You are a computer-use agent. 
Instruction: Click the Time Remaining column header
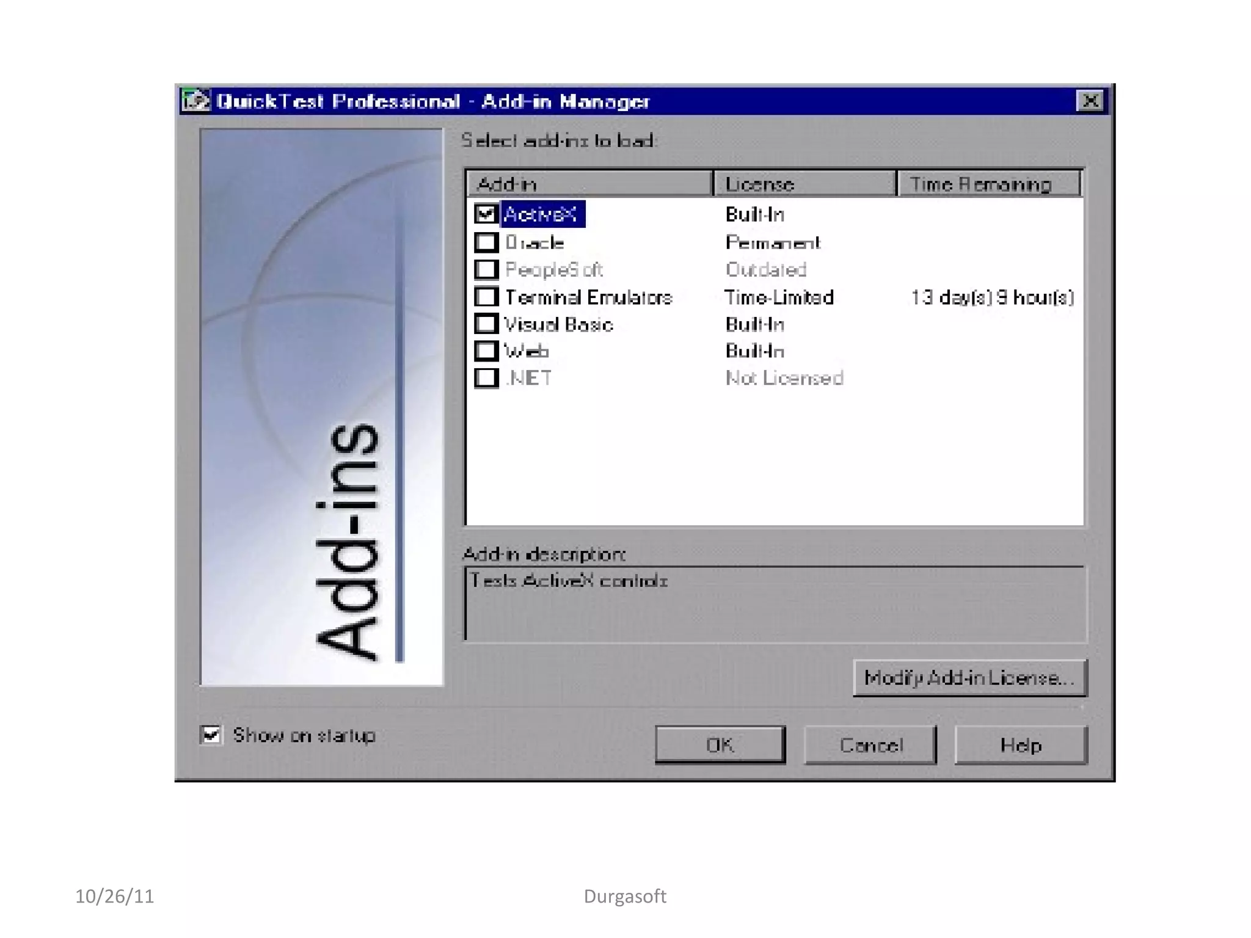[988, 184]
